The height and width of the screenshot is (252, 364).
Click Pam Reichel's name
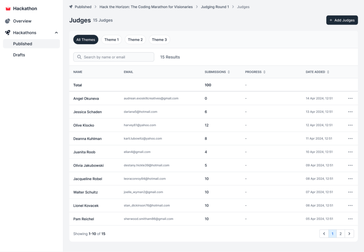tap(84, 219)
